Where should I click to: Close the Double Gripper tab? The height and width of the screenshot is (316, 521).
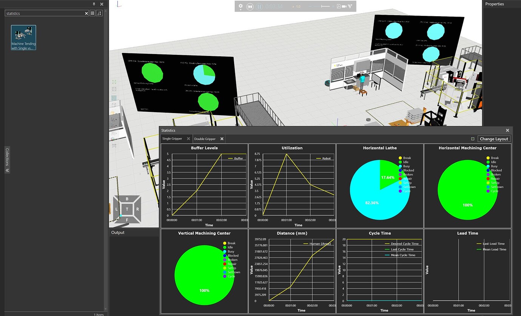pyautogui.click(x=222, y=139)
